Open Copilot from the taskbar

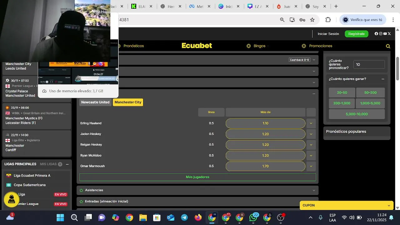click(115, 217)
